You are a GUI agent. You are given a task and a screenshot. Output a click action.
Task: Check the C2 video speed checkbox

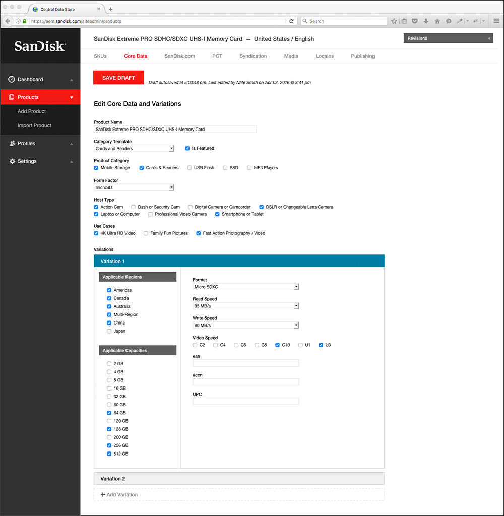pyautogui.click(x=195, y=345)
